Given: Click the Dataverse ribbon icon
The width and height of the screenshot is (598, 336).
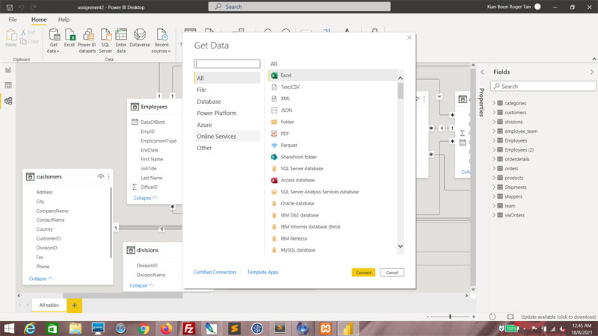Looking at the screenshot, I should (140, 38).
